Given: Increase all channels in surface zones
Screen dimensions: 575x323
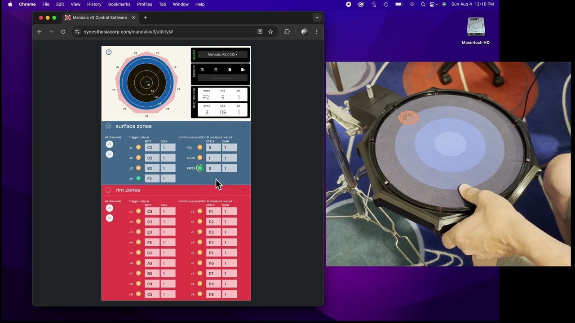Looking at the screenshot, I should coord(109,144).
